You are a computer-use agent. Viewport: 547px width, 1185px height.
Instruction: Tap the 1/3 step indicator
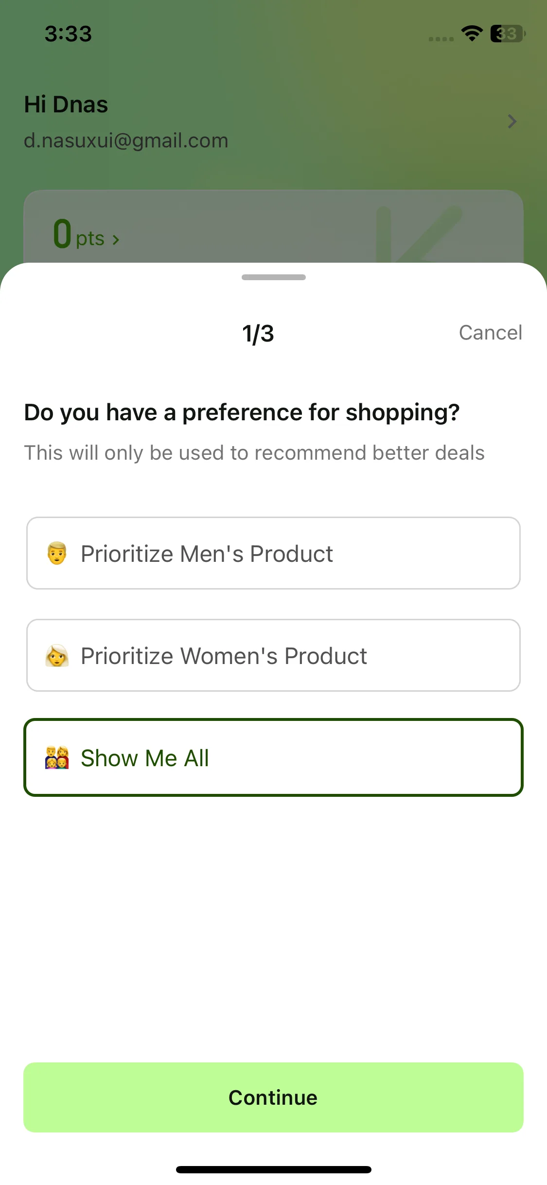coord(258,334)
